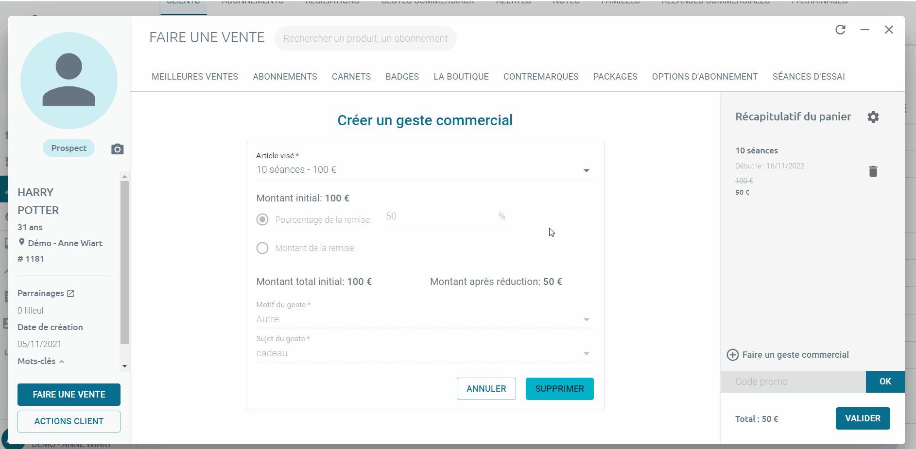This screenshot has height=449, width=916.
Task: Focus the product search field
Action: pos(365,38)
